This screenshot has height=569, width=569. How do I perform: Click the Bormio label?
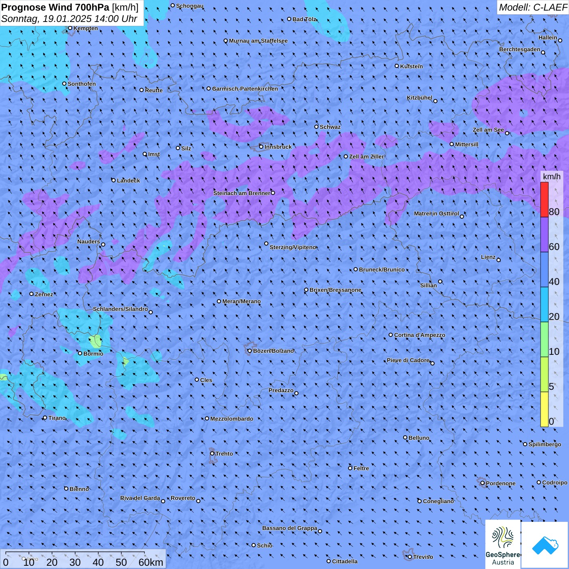click(93, 354)
